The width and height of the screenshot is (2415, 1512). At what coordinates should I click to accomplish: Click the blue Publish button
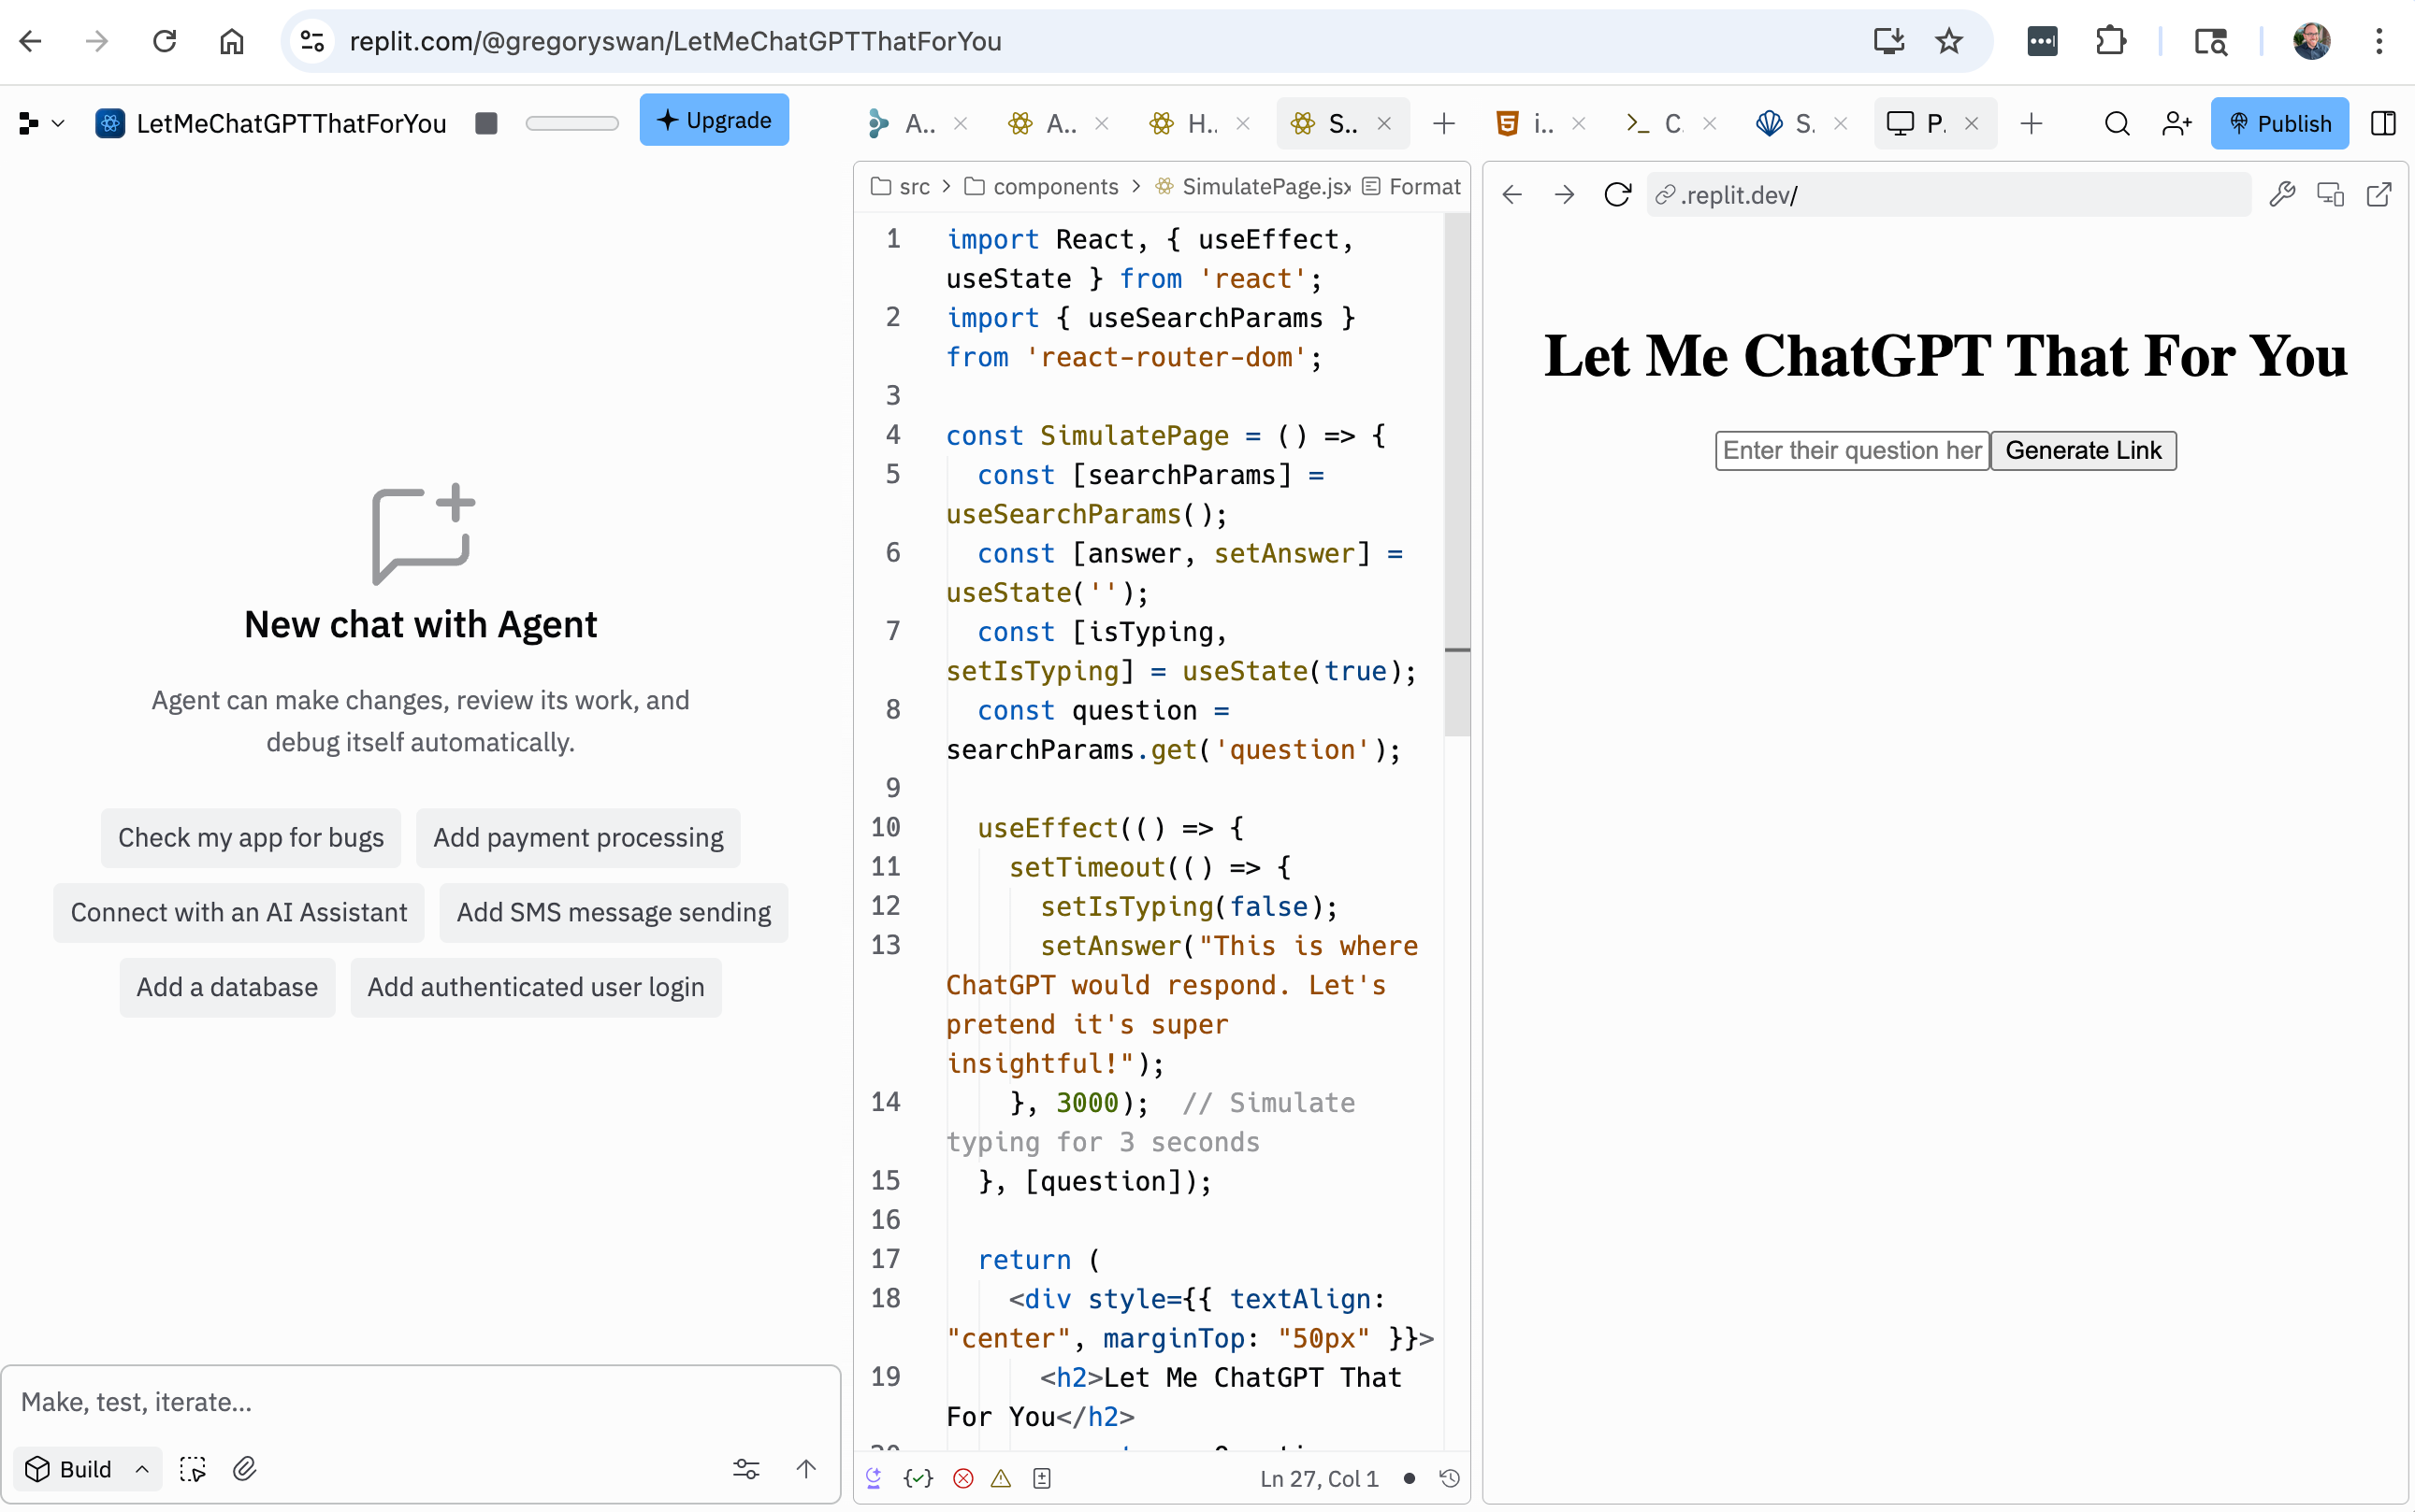tap(2278, 123)
